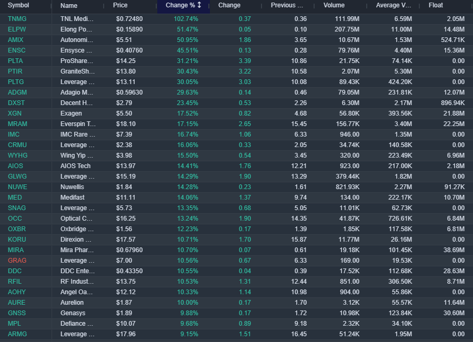Sort by the Float column header
This screenshot has height=342, width=473.
pos(436,5)
